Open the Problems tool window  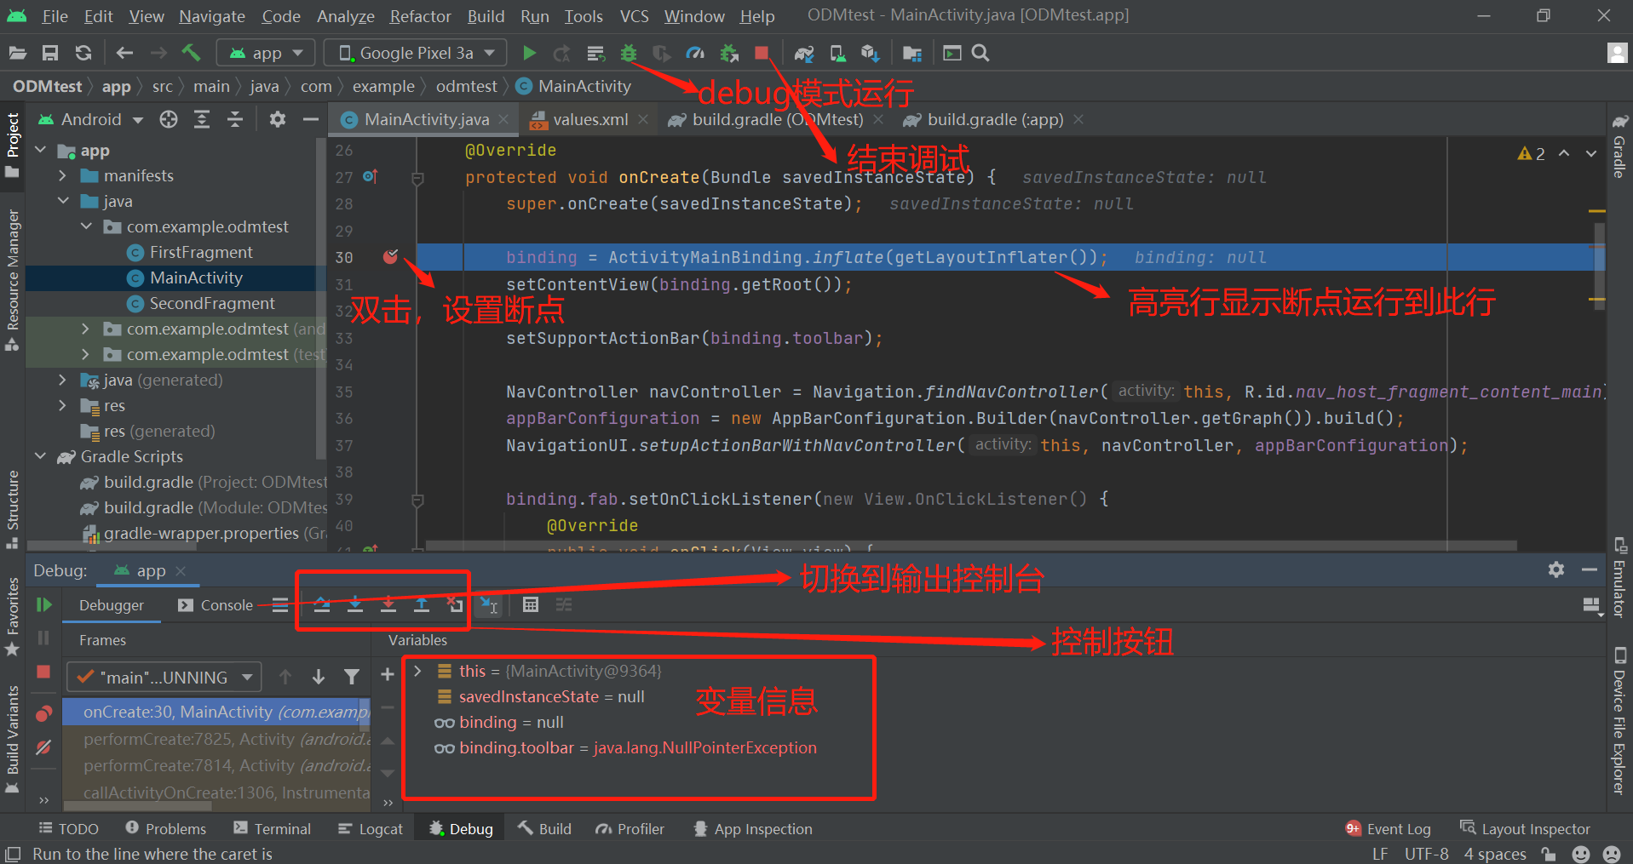[166, 829]
